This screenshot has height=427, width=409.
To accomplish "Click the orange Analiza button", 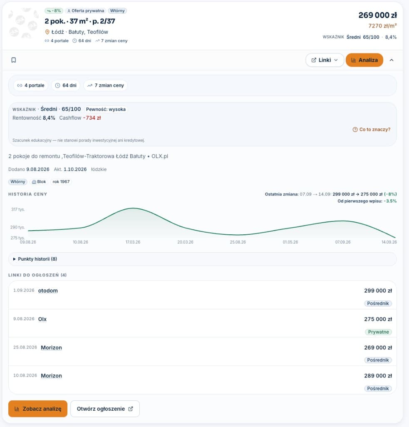I will 364,60.
